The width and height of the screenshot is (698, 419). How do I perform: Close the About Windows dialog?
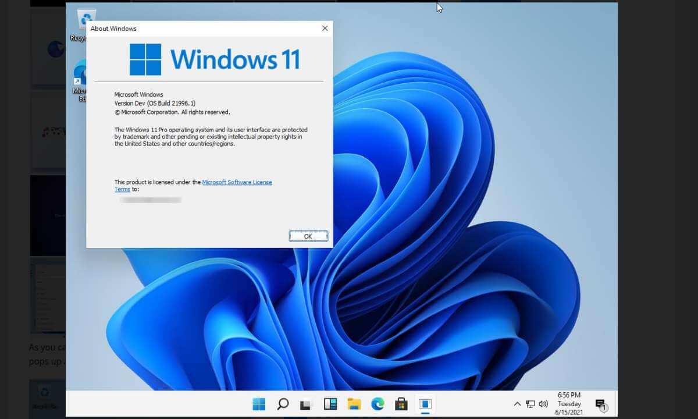pos(325,29)
